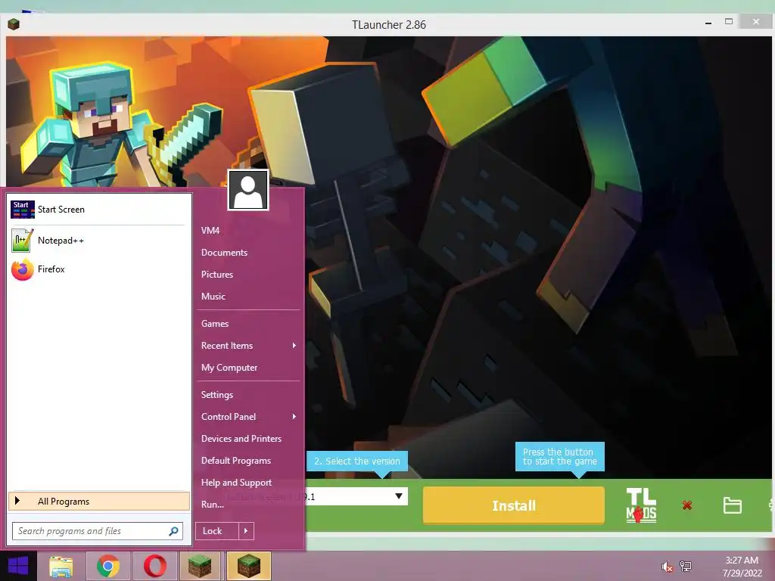
Task: Click the Windows Start button
Action: tap(18, 566)
